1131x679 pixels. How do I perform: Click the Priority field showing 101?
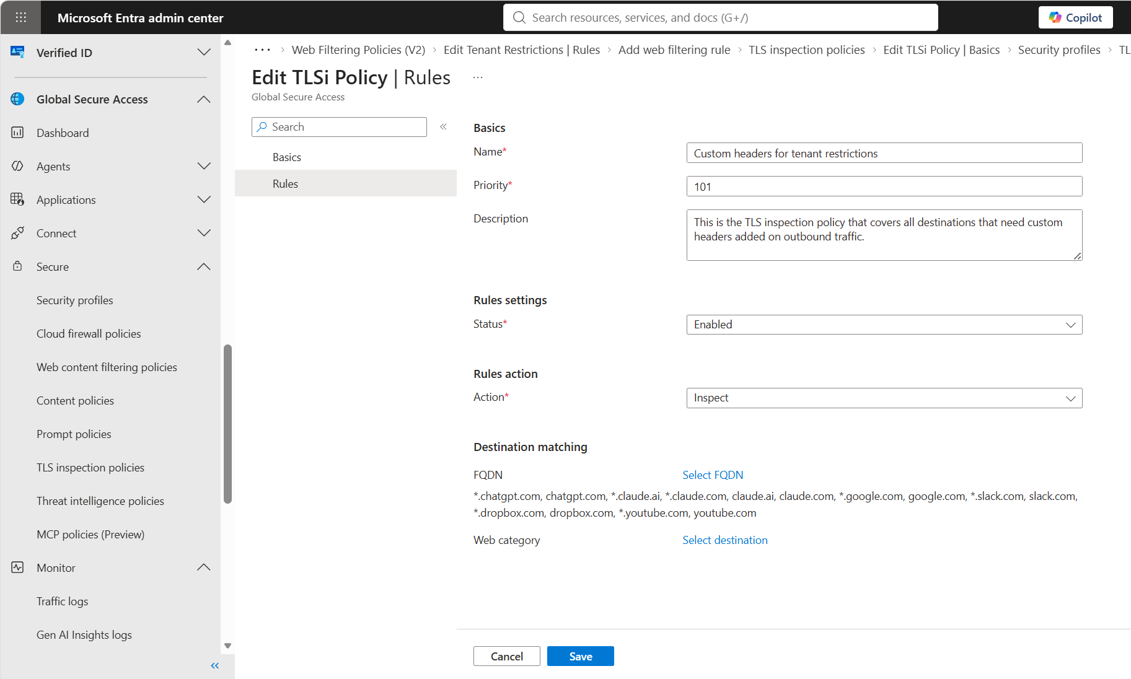click(x=884, y=186)
